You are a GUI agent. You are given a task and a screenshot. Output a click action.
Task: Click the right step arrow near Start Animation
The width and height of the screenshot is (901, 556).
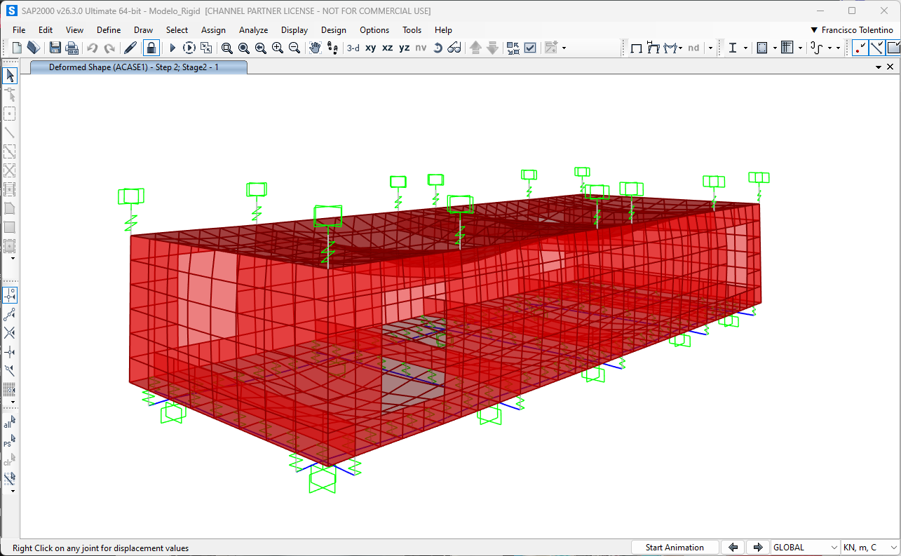(758, 547)
